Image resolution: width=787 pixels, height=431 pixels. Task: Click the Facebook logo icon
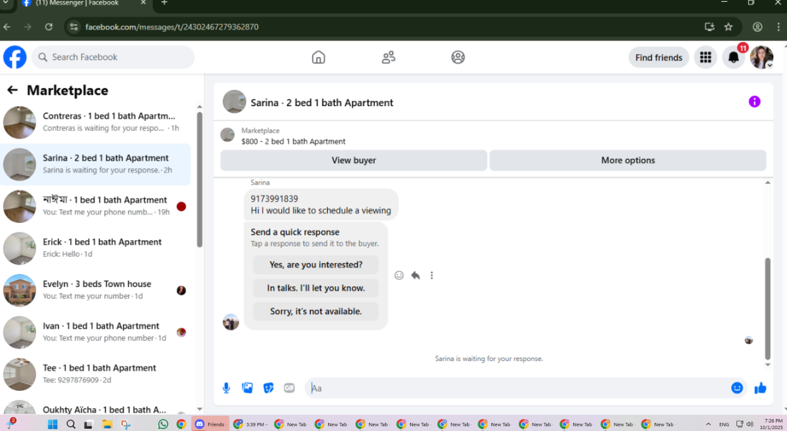point(15,58)
